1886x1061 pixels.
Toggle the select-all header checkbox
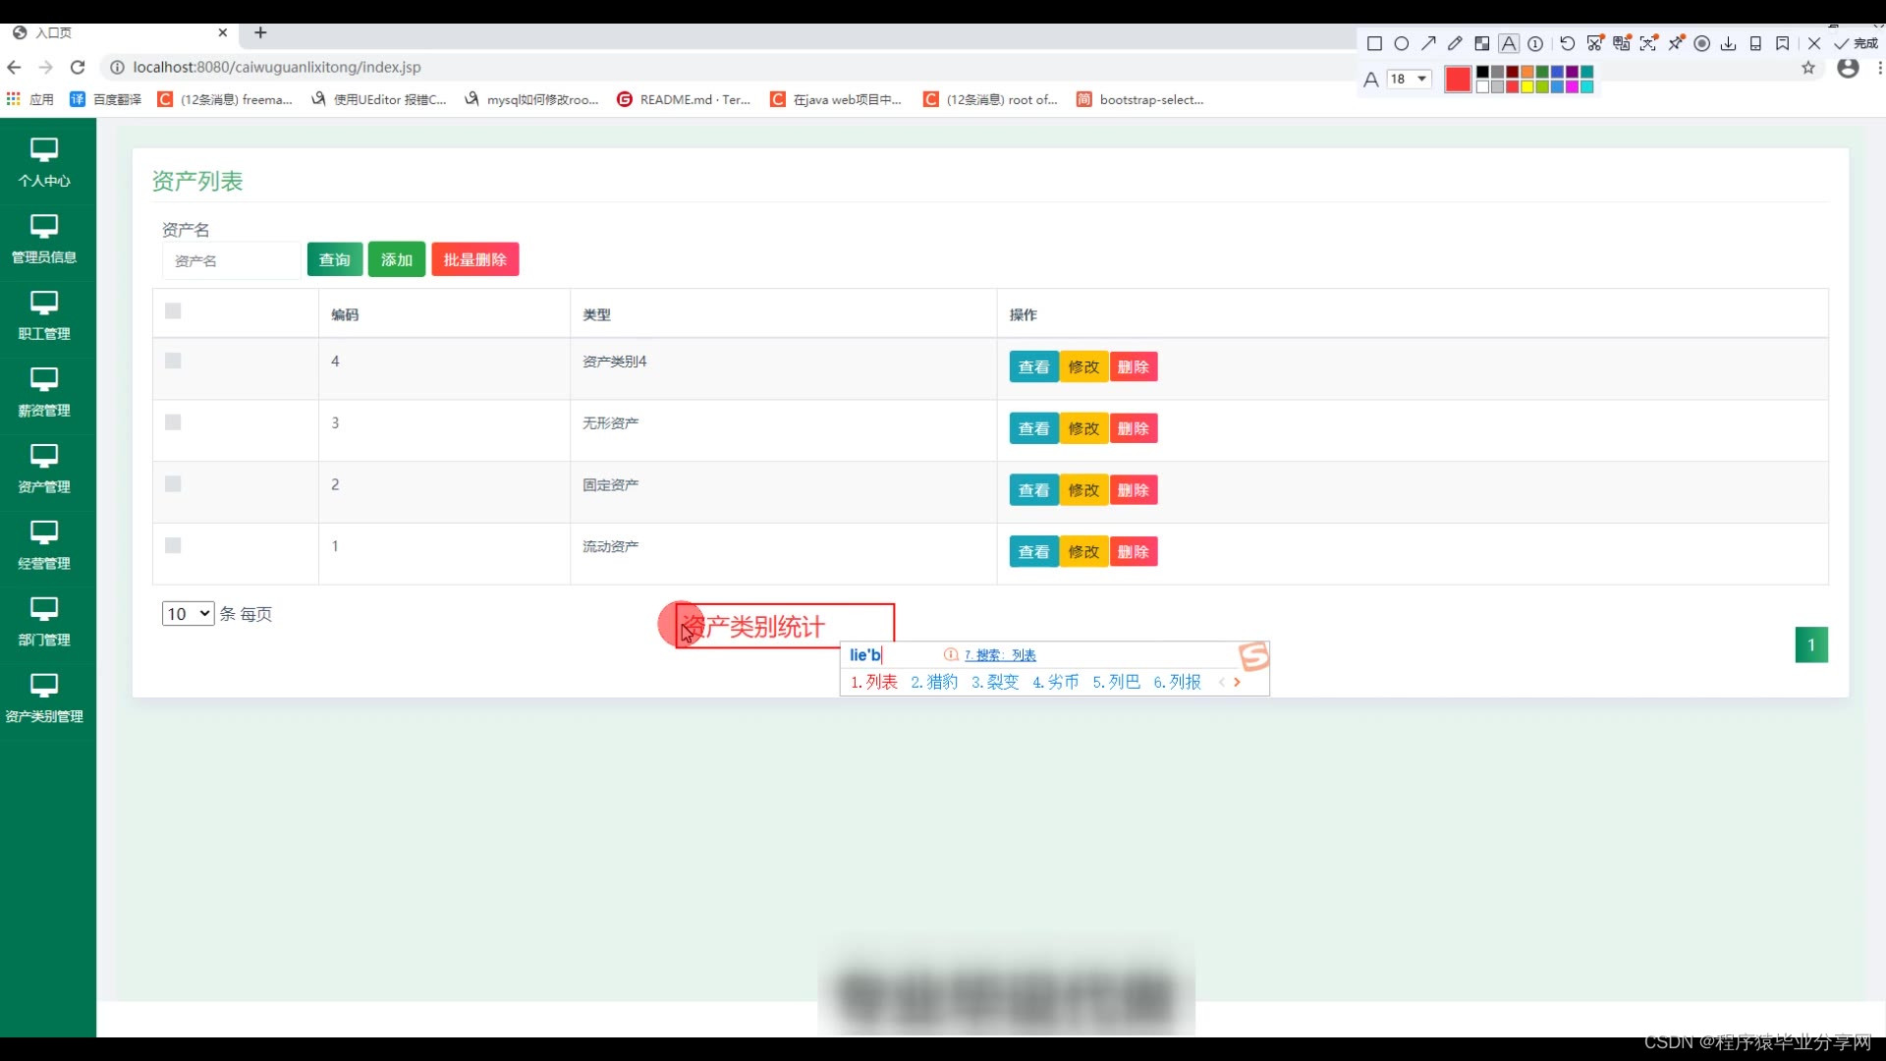pos(173,311)
